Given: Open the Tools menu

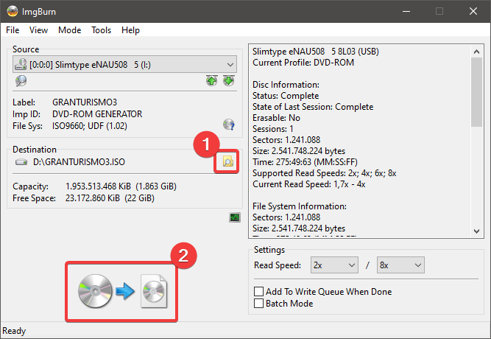Looking at the screenshot, I should coord(101,30).
